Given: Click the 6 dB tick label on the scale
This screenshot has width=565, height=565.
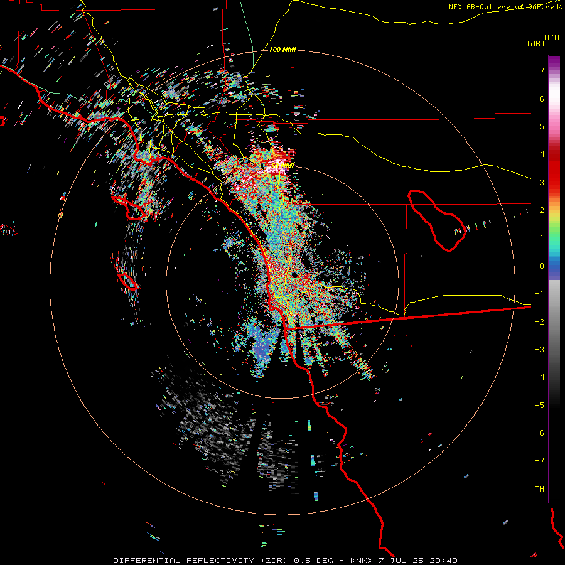Looking at the screenshot, I should pos(542,99).
